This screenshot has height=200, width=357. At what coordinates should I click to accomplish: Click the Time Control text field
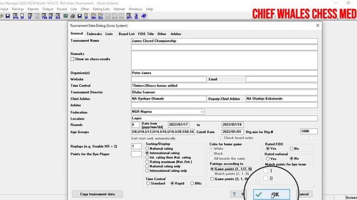(x=224, y=86)
